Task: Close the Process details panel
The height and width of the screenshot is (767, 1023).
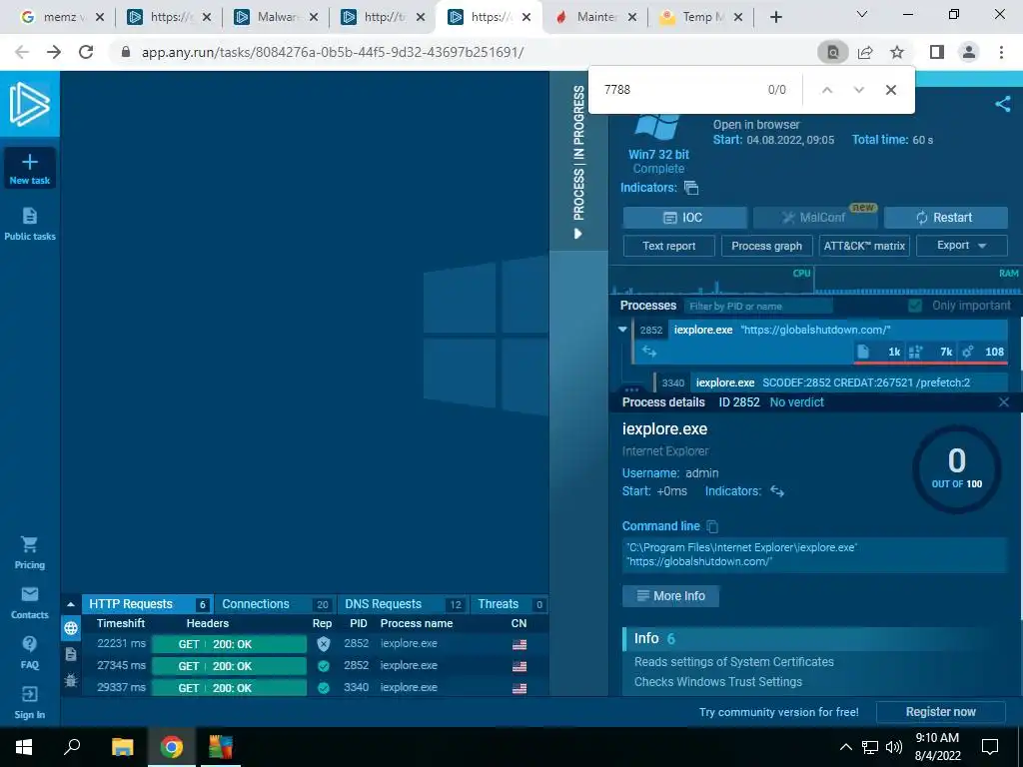Action: pos(1004,402)
